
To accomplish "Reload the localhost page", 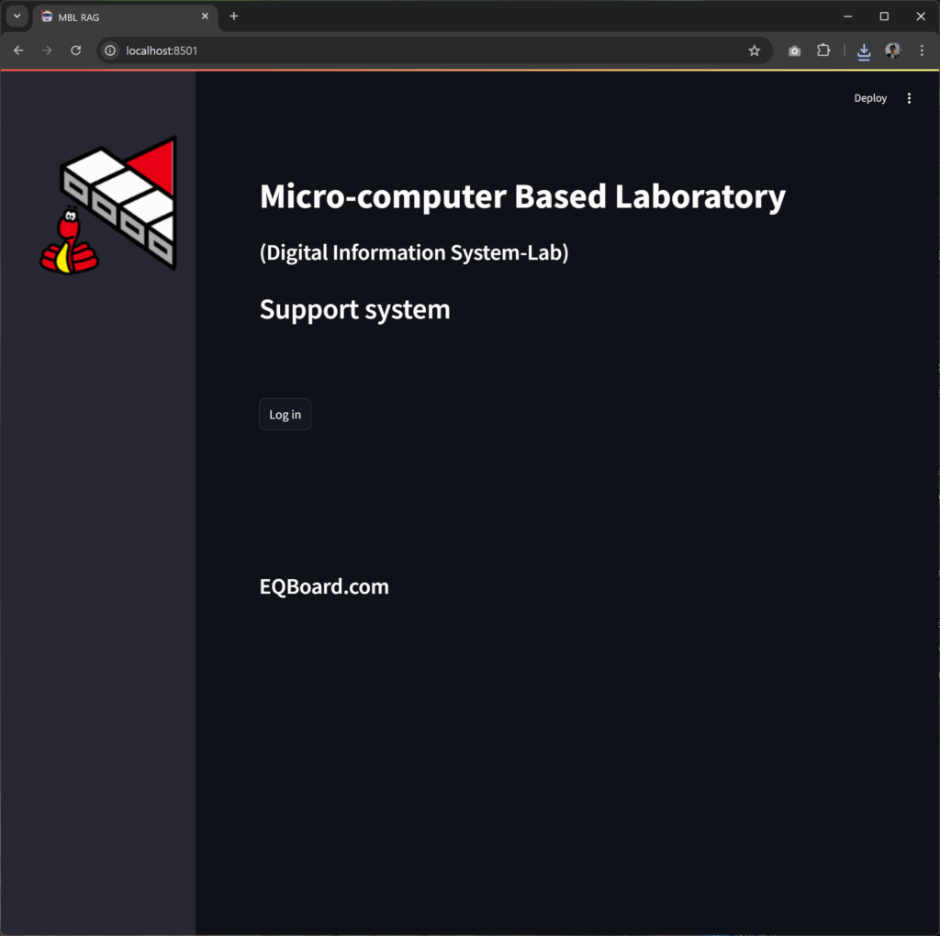I will [x=76, y=50].
